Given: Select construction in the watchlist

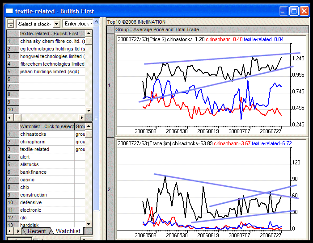Looking at the screenshot, I should (x=47, y=195).
